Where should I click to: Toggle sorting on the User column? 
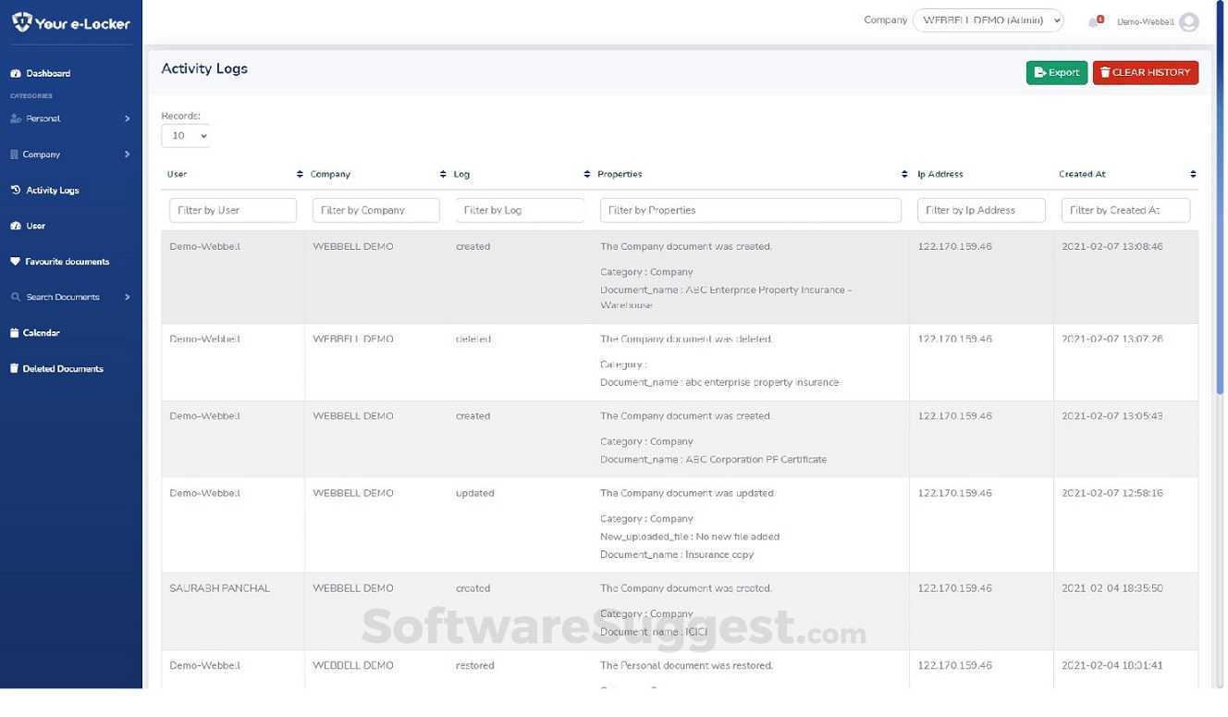[298, 172]
